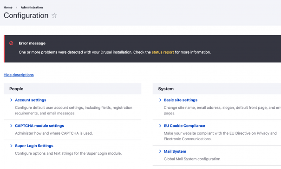This screenshot has height=169, width=281.
Task: Click the 'Change site name, email address' description
Action: click(222, 110)
